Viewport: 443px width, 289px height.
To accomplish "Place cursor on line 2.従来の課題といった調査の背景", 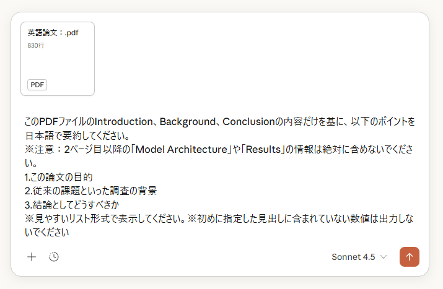I will tap(90, 191).
